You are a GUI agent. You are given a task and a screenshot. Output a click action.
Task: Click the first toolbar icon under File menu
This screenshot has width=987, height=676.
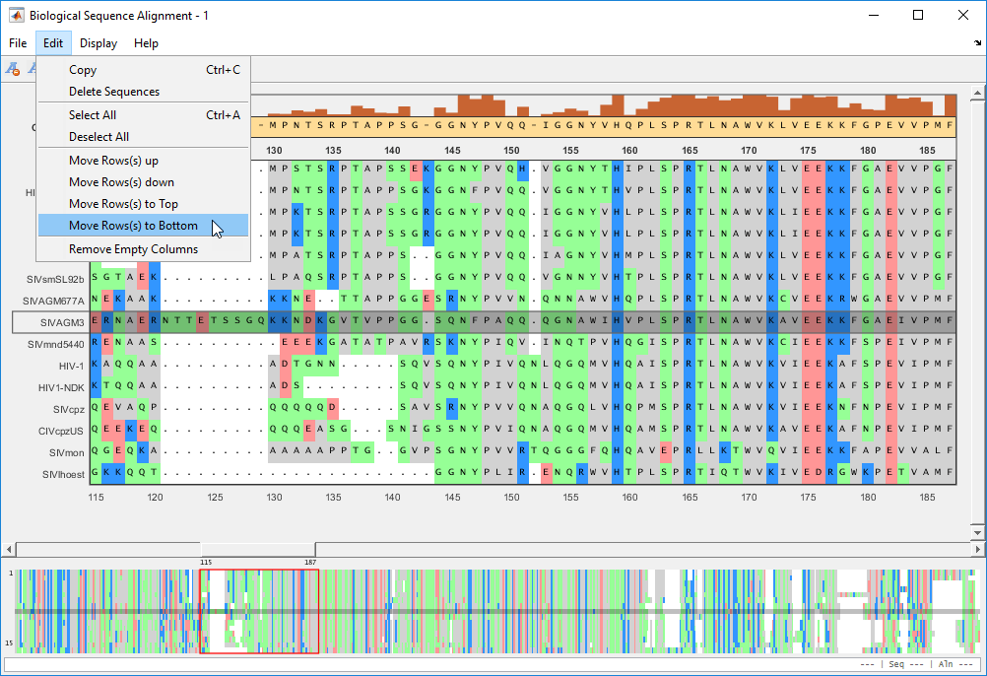[13, 69]
